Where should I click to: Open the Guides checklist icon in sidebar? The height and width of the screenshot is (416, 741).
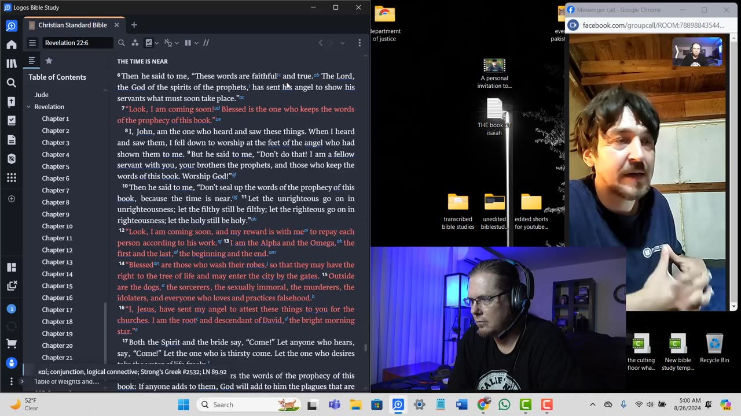[12, 121]
